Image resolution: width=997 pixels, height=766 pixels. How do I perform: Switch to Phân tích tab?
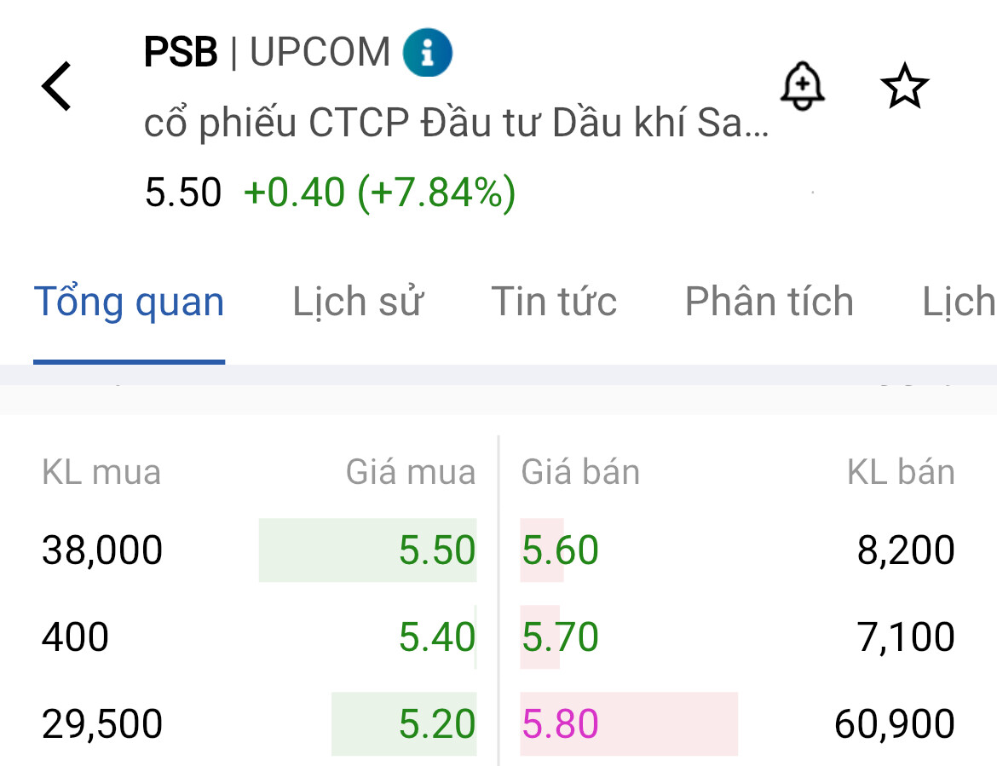(769, 302)
